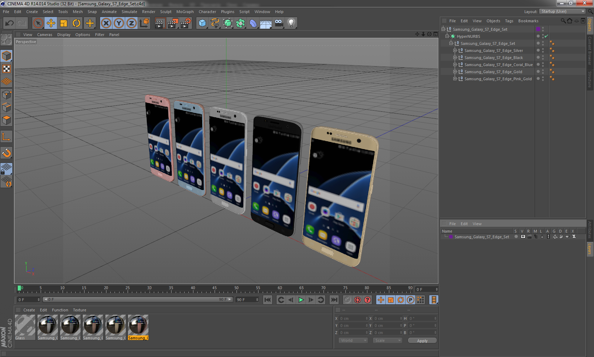Image resolution: width=594 pixels, height=357 pixels.
Task: Select the Live Selection tool
Action: tap(38, 23)
